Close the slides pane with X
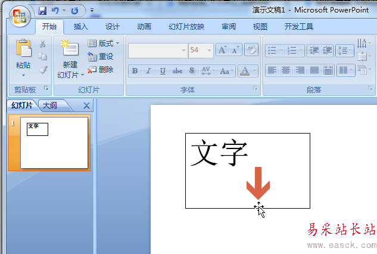 (86, 106)
